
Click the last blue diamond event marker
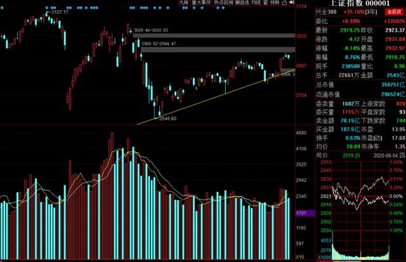click(223, 8)
